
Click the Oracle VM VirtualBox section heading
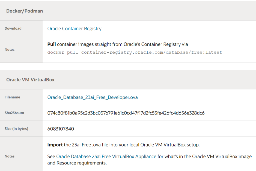(x=30, y=80)
